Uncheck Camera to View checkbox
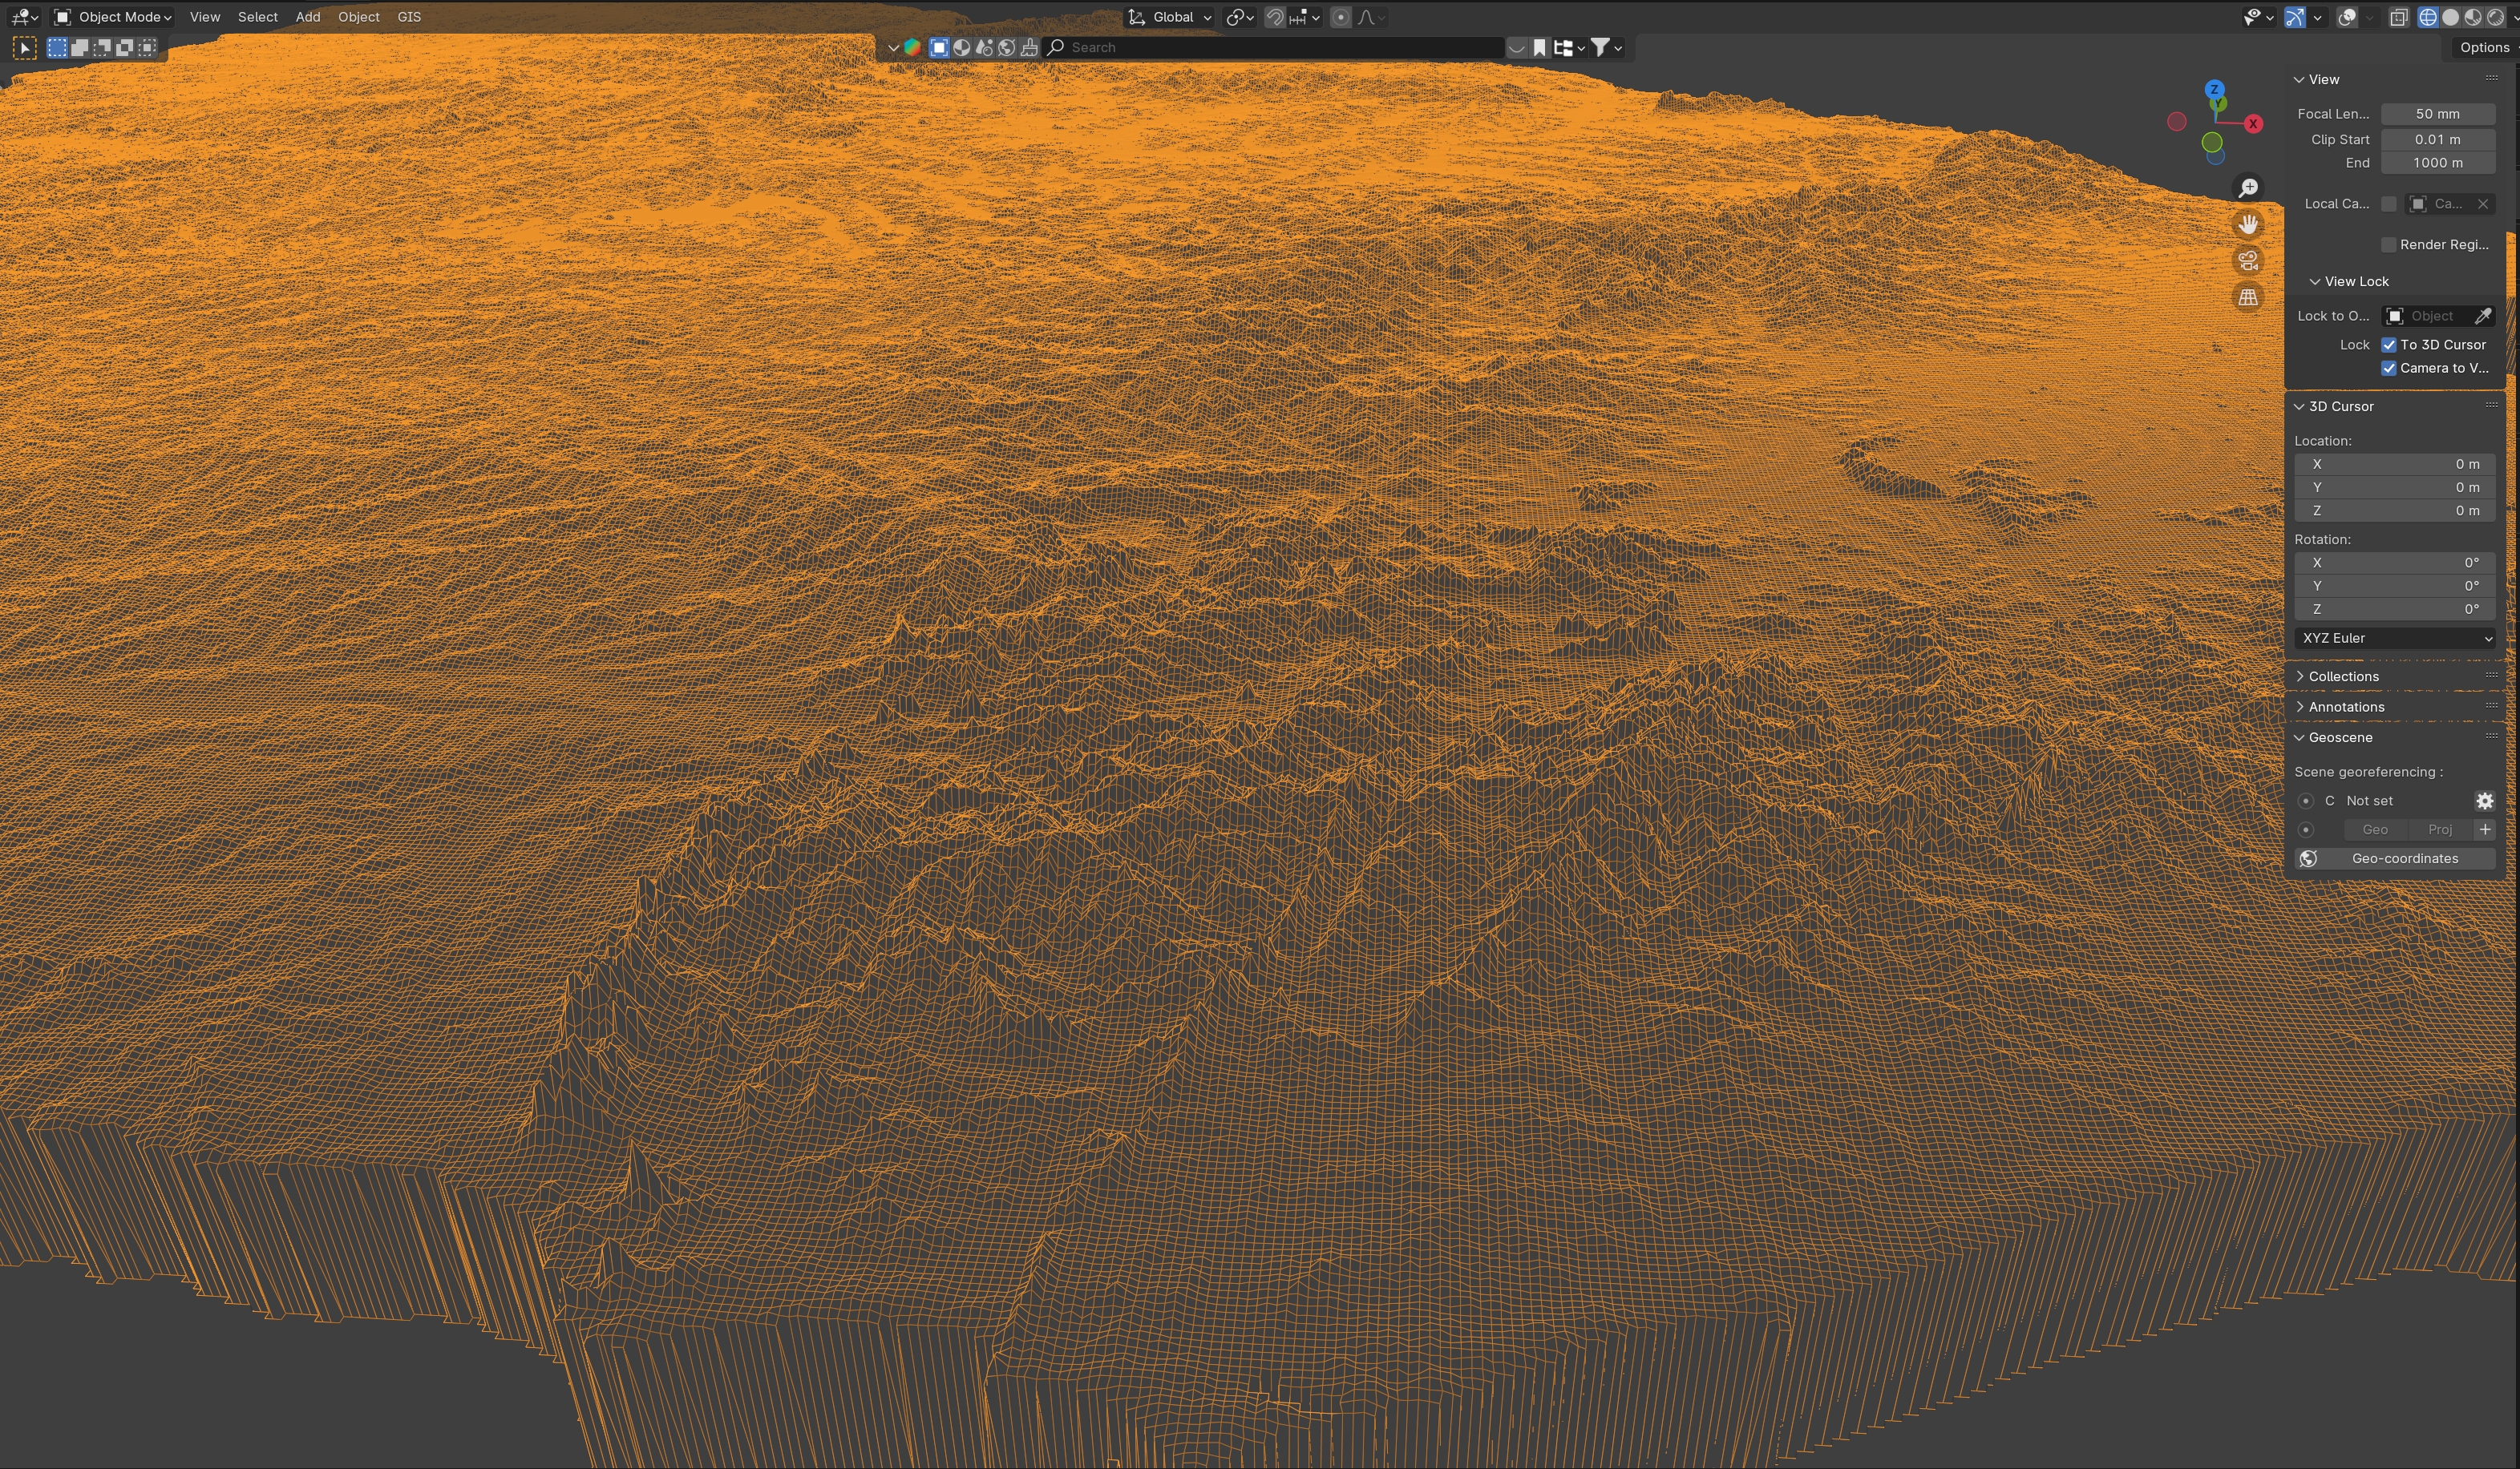2520x1469 pixels. click(2389, 368)
